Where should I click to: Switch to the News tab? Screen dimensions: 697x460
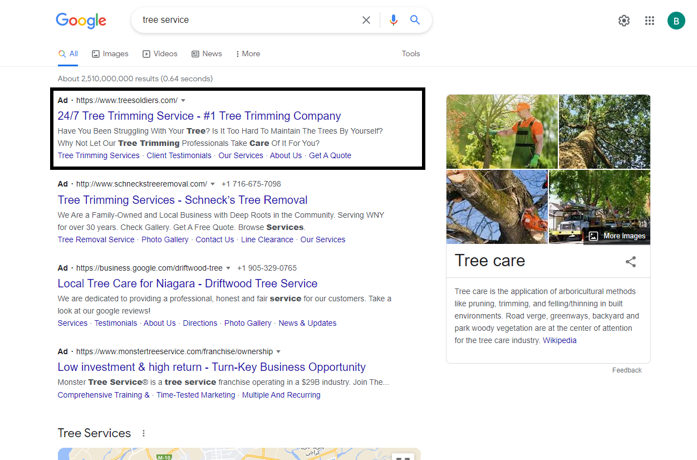(207, 54)
